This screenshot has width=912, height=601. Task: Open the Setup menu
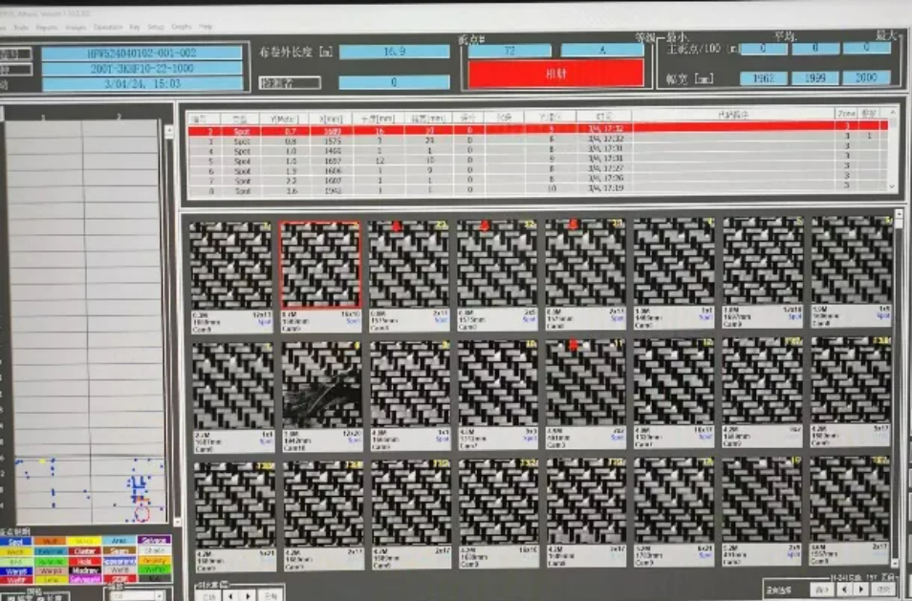coord(155,27)
